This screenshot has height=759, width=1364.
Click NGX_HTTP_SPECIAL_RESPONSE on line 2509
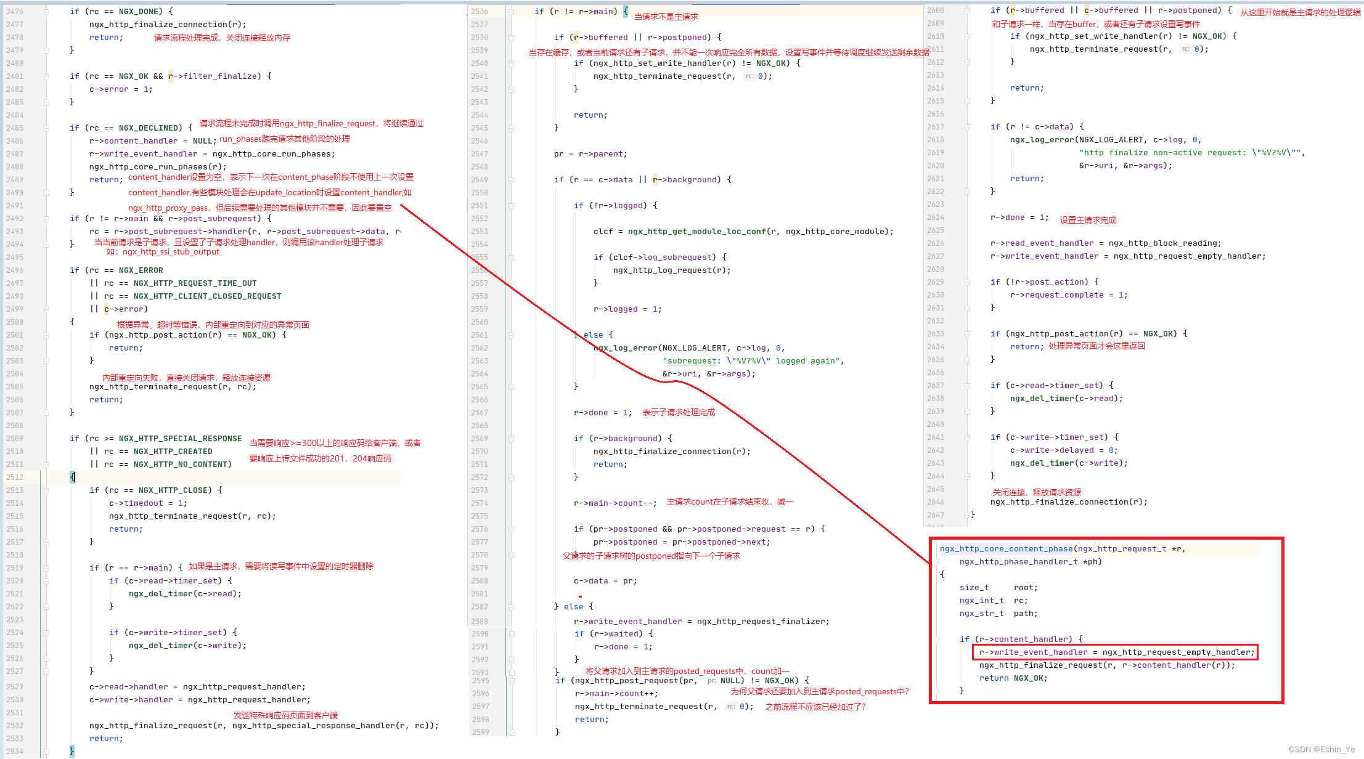(x=180, y=439)
